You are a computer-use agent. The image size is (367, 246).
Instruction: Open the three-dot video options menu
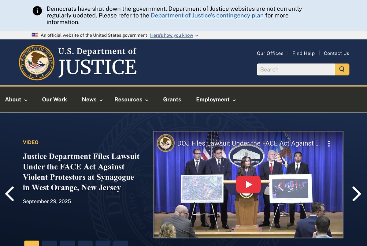(x=329, y=143)
